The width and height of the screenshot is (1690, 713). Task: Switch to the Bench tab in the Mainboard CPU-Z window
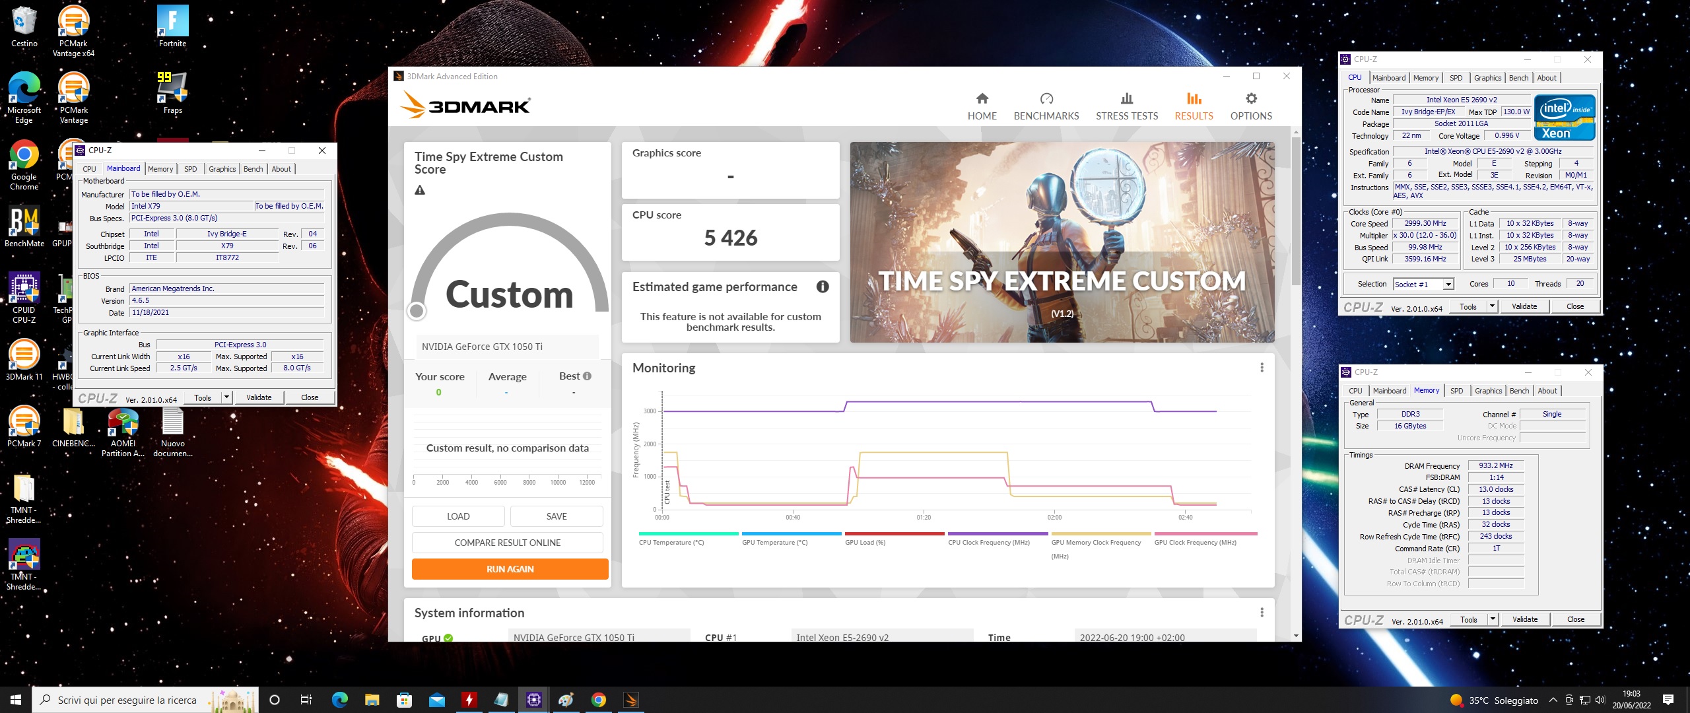pos(253,169)
